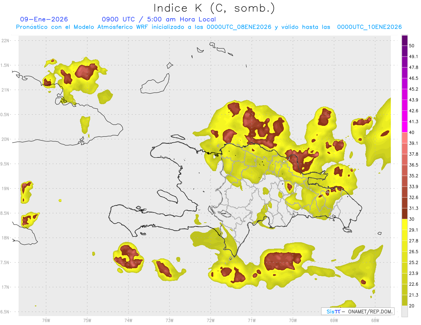Image resolution: width=421 pixels, height=325 pixels.
Task: Click the truncated latitude label '0.5N'
Action: point(5,115)
